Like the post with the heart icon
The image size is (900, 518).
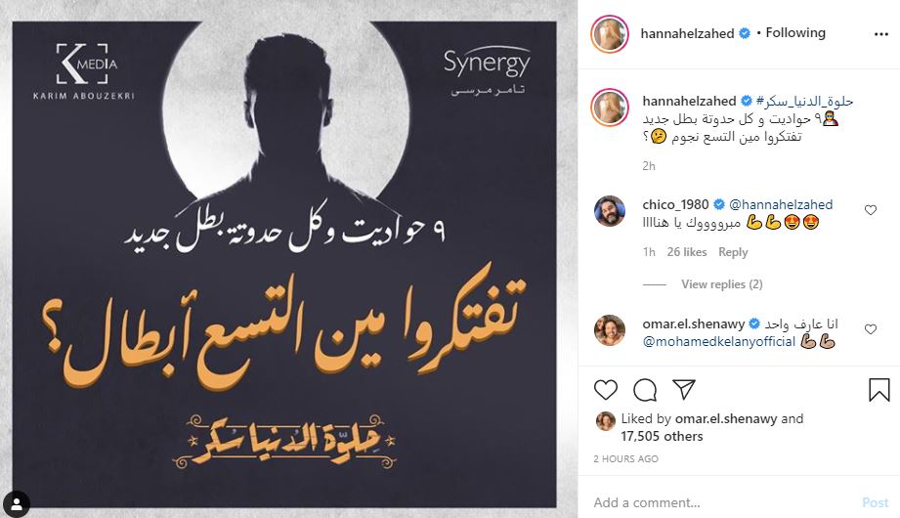(606, 390)
